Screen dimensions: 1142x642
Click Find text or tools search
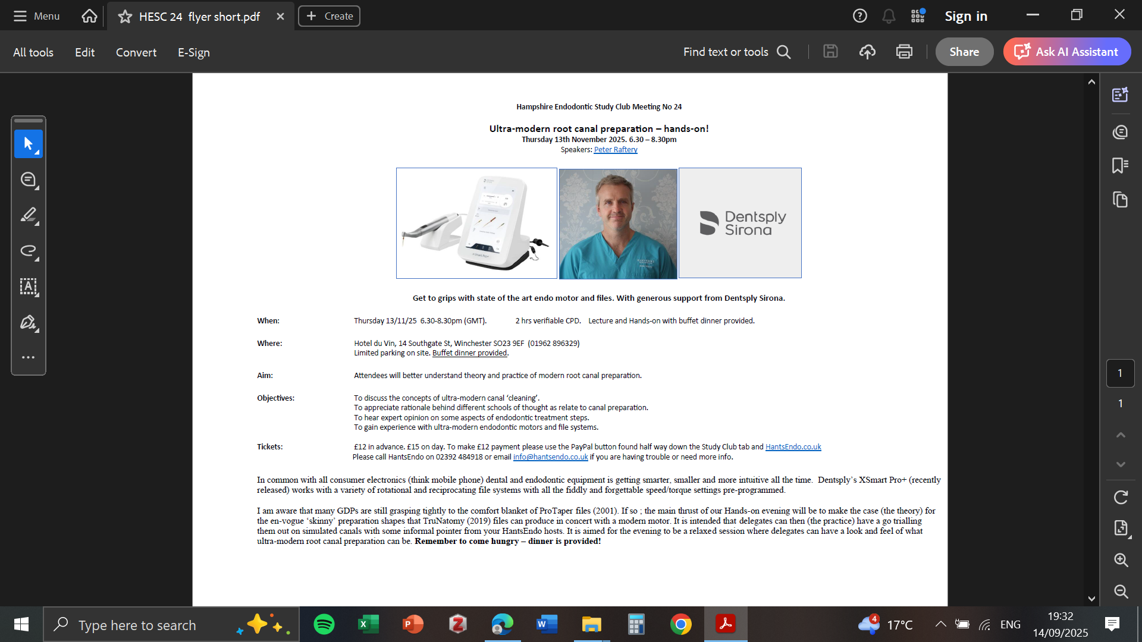point(737,52)
